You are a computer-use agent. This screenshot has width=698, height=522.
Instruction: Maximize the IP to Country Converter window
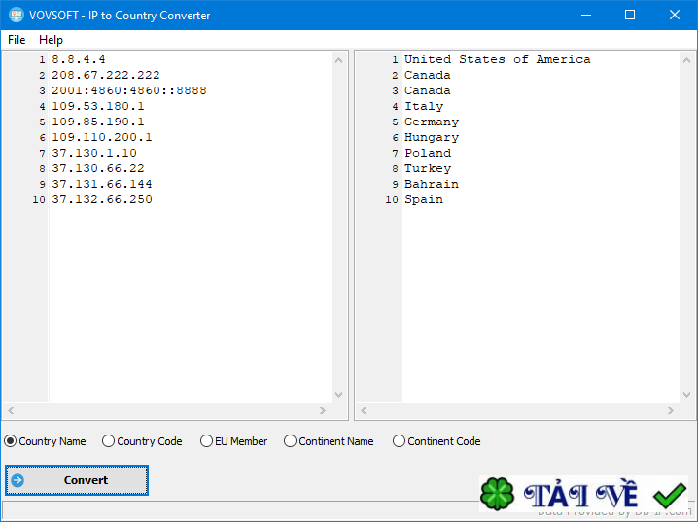630,15
